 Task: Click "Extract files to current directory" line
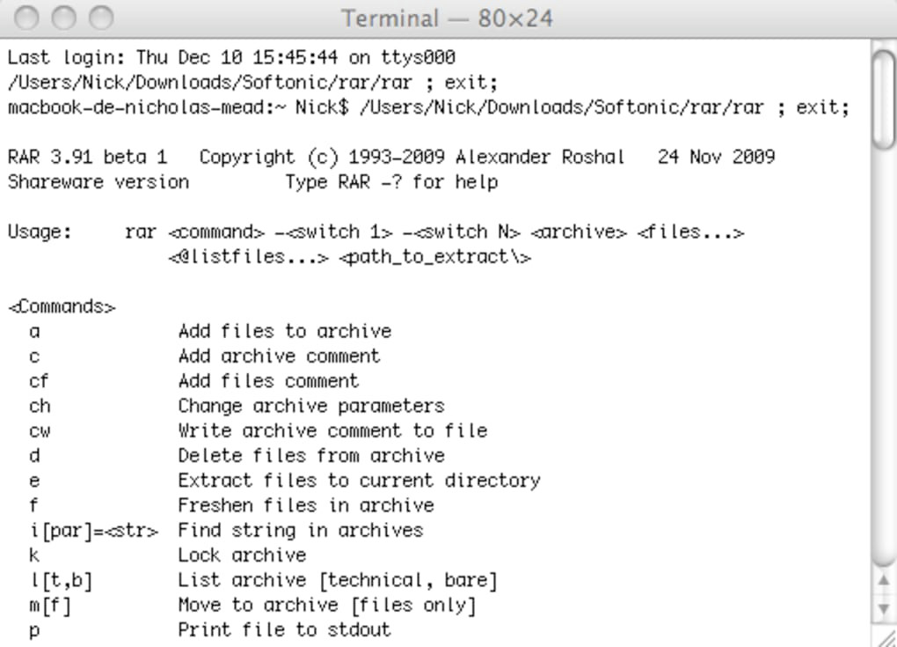[x=358, y=481]
